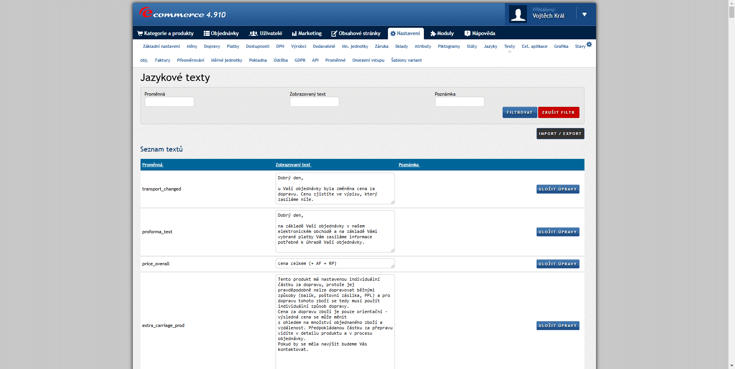The image size is (735, 369).
Task: Select the list icon next to Objednávky
Action: point(206,33)
